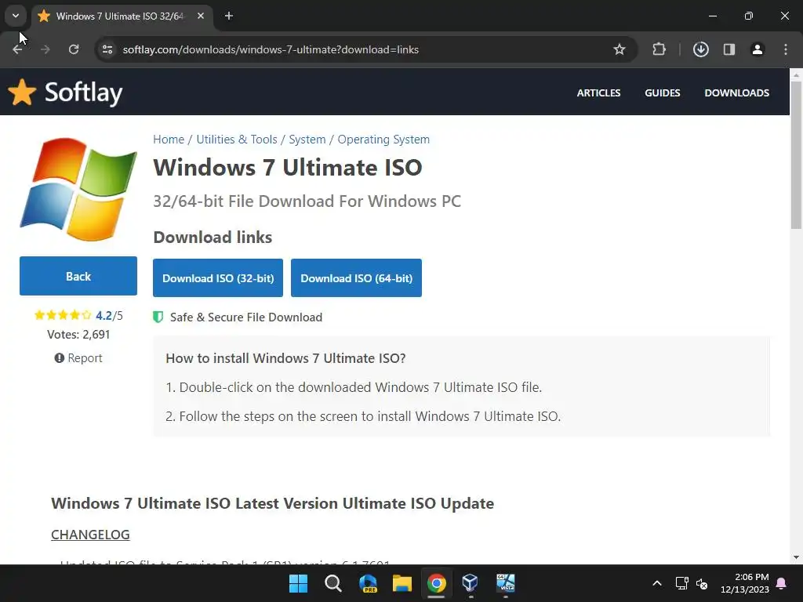Click the star rating icons
The image size is (803, 602).
(x=63, y=315)
